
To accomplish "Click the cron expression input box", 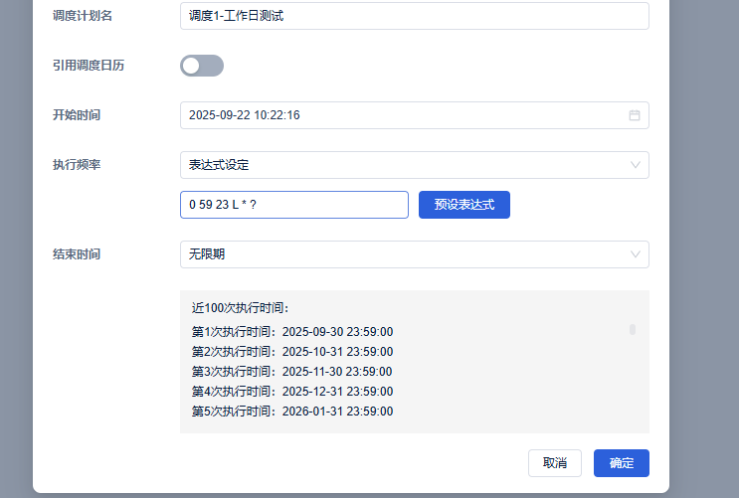I will point(293,205).
